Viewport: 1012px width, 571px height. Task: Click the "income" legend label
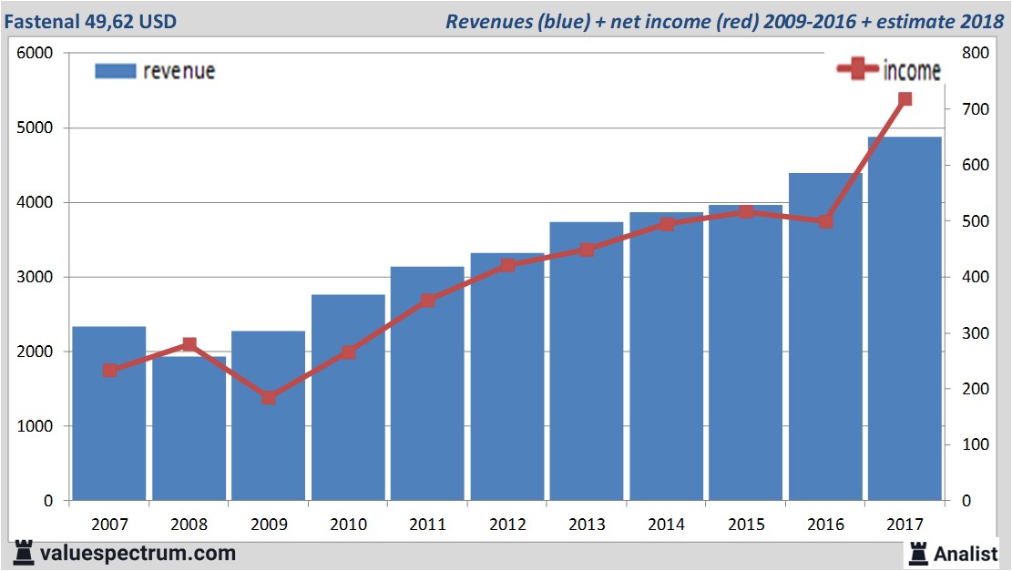tap(911, 70)
